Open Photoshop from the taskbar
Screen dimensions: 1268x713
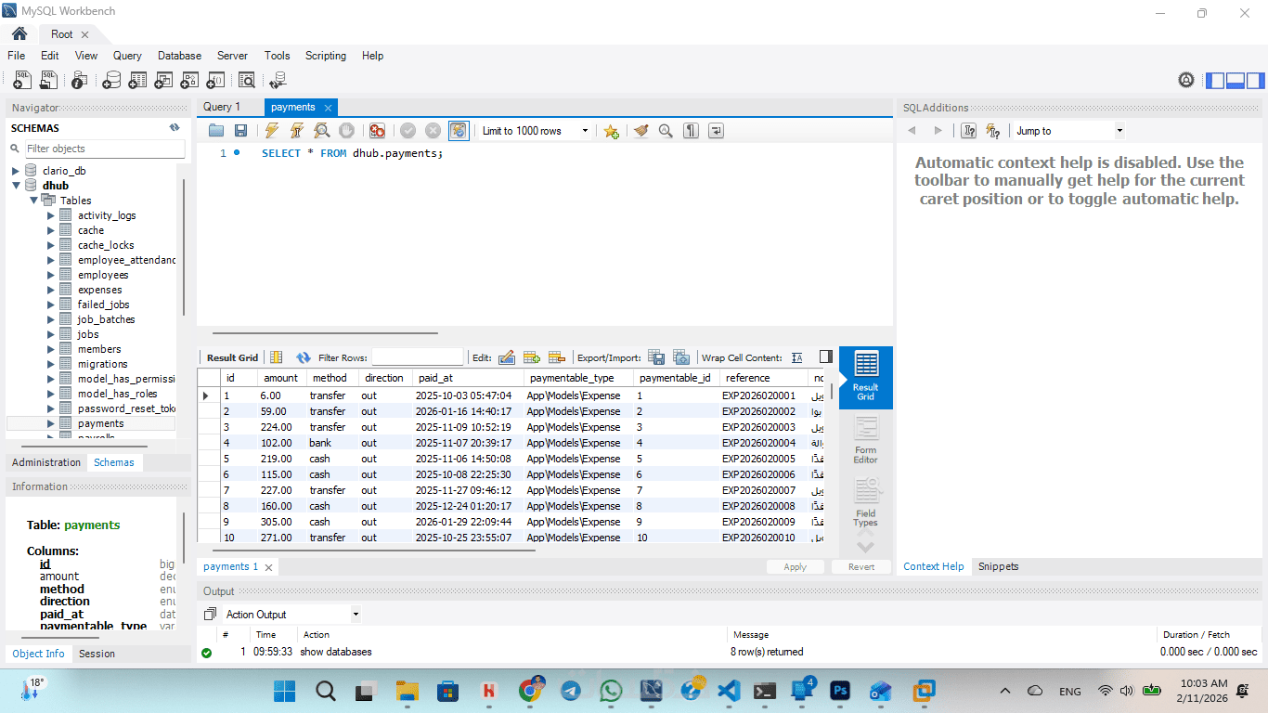840,691
